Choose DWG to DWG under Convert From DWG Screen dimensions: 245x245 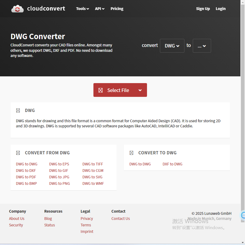pos(27,164)
